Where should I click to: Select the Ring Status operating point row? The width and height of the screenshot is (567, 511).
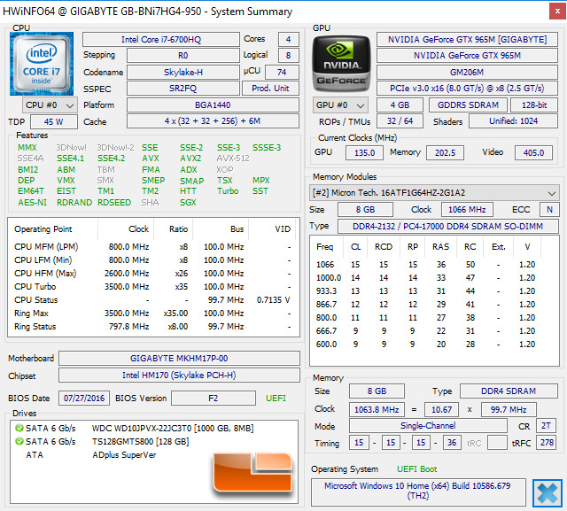[153, 327]
